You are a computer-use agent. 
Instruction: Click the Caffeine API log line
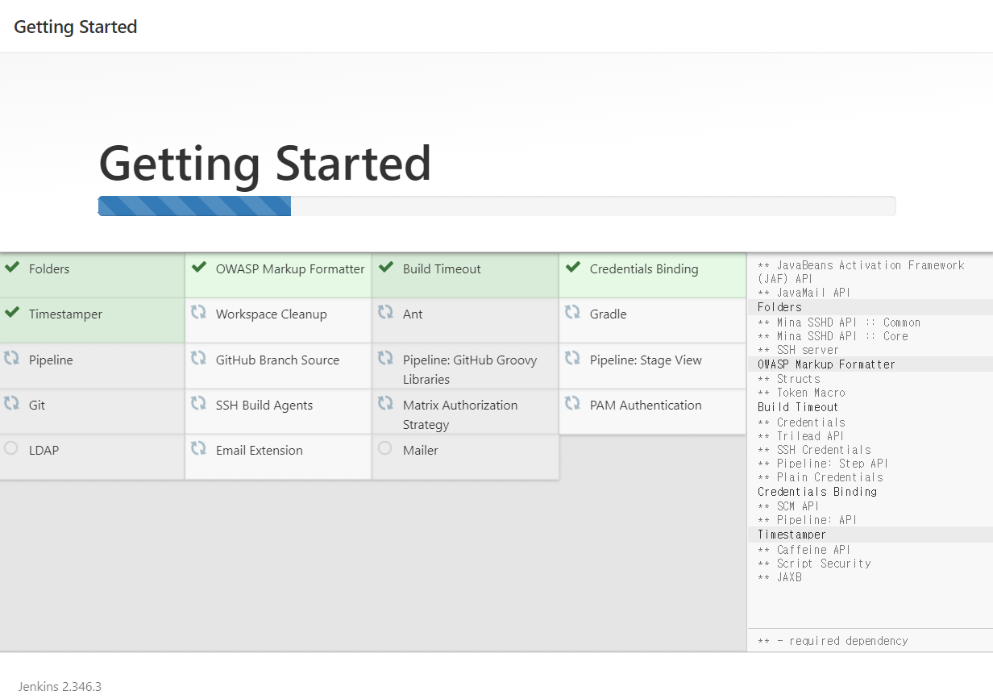[804, 550]
